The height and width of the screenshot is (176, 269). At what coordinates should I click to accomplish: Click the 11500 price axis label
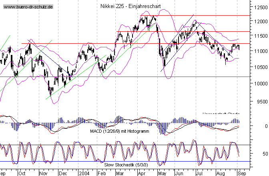pos(258,36)
